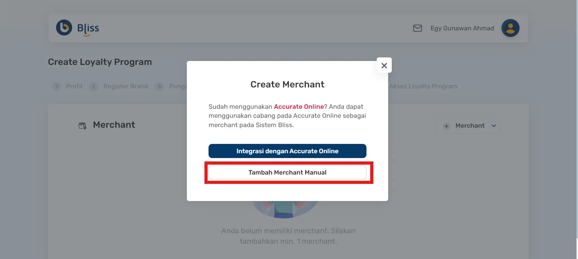Click step 2 circle icon for Register Brand
This screenshot has height=259, width=578.
click(93, 86)
